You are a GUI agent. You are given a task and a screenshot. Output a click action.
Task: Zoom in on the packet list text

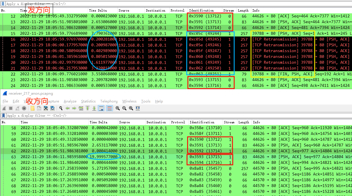point(117,108)
